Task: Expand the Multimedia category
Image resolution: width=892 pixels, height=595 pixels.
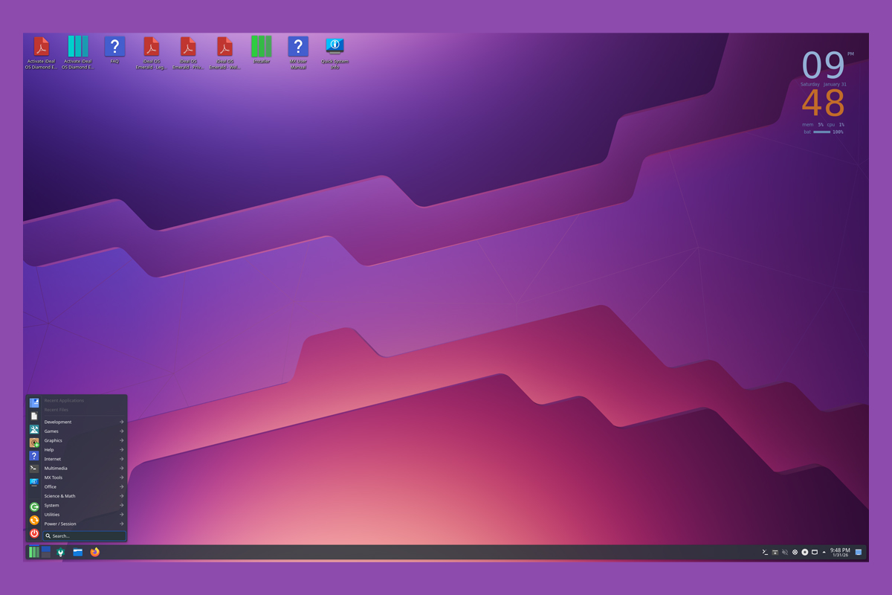Action: pos(84,469)
